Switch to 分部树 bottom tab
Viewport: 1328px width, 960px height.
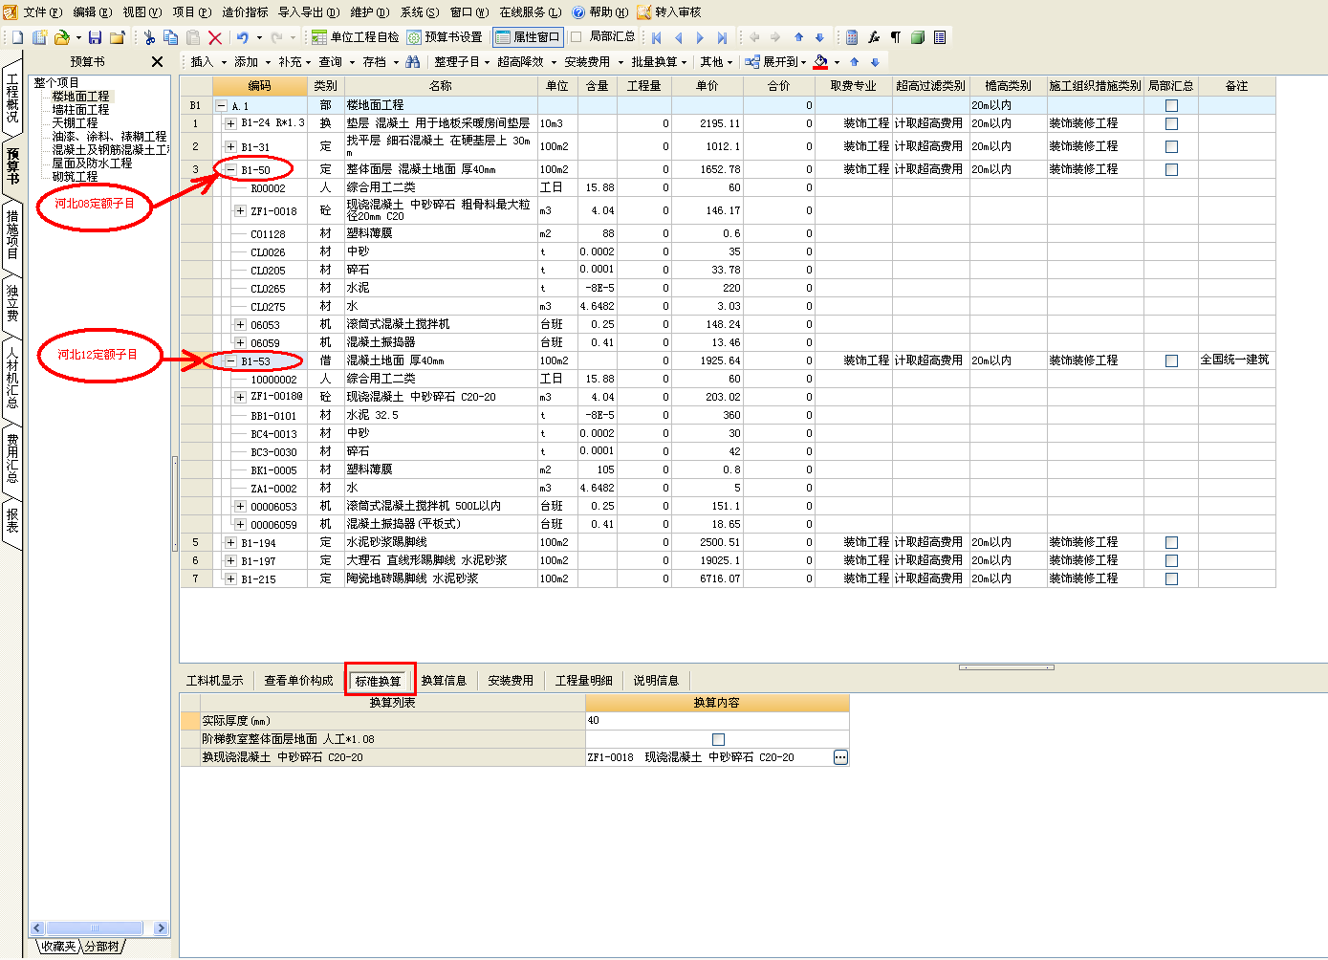point(101,947)
